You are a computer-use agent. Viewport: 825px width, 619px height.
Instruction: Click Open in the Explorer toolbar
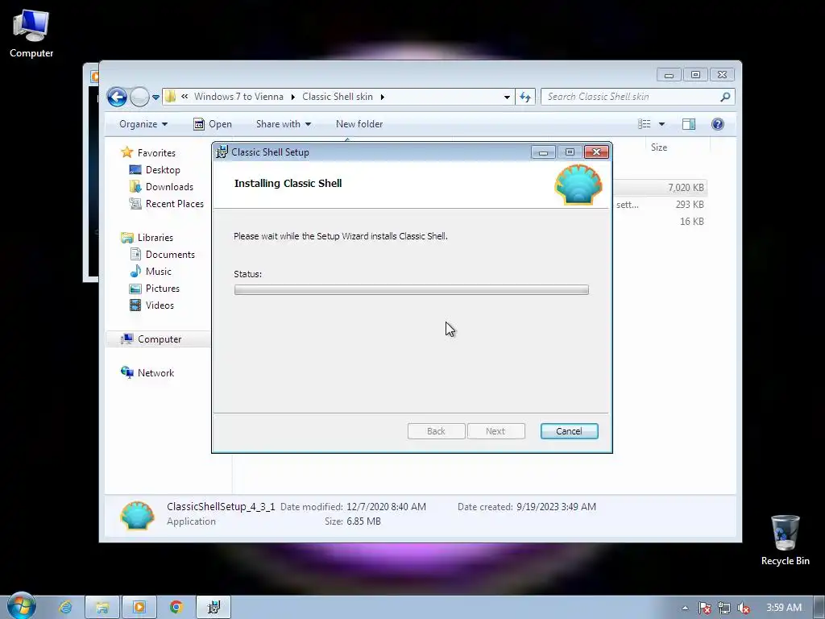[x=213, y=124]
